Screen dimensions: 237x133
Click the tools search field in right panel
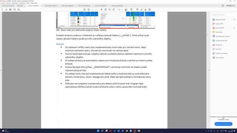click(223, 15)
